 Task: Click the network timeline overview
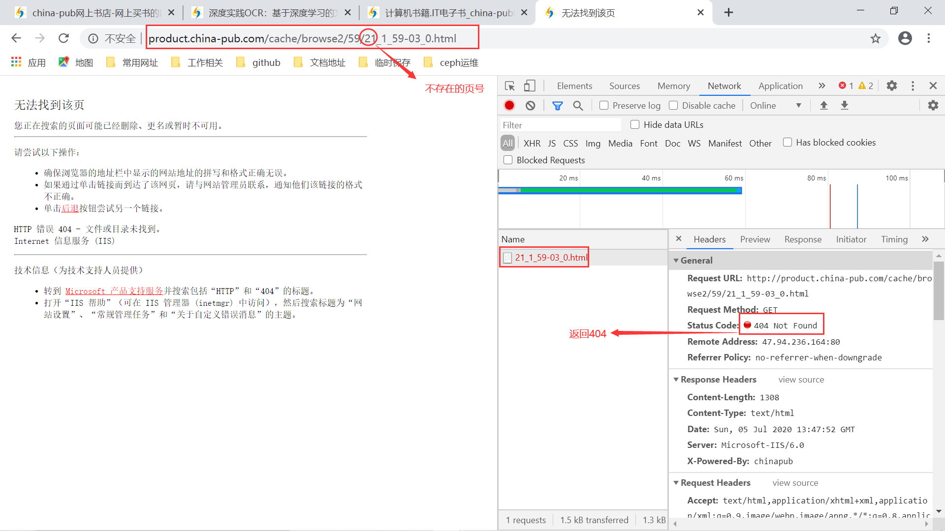[721, 199]
